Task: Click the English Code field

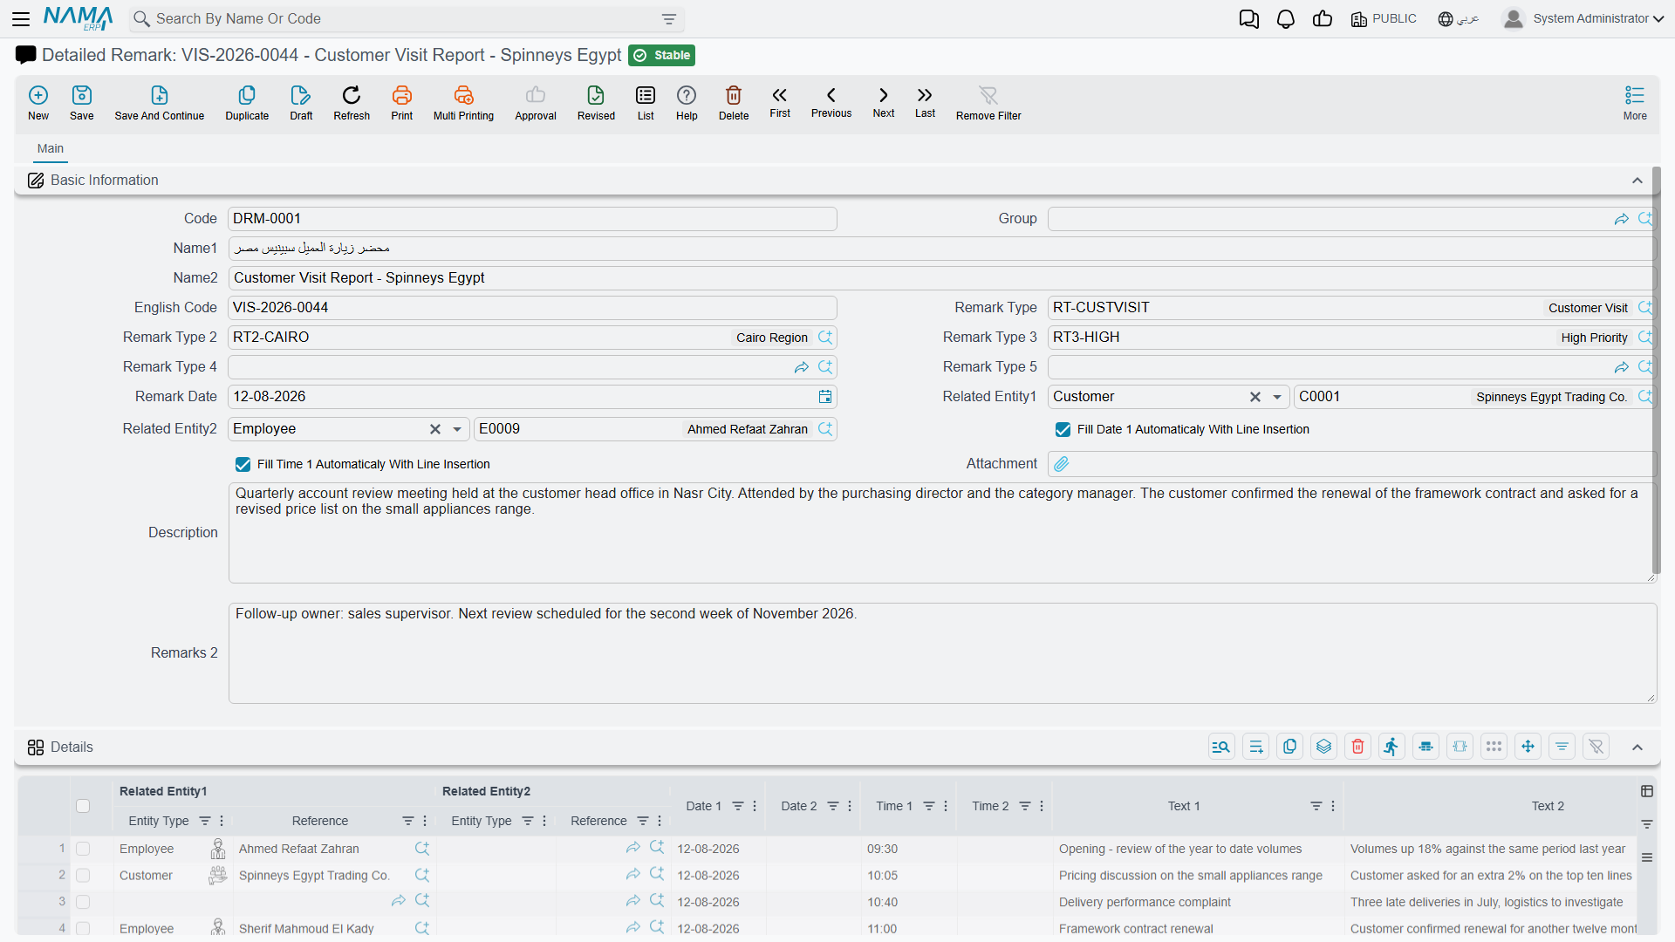Action: [532, 308]
